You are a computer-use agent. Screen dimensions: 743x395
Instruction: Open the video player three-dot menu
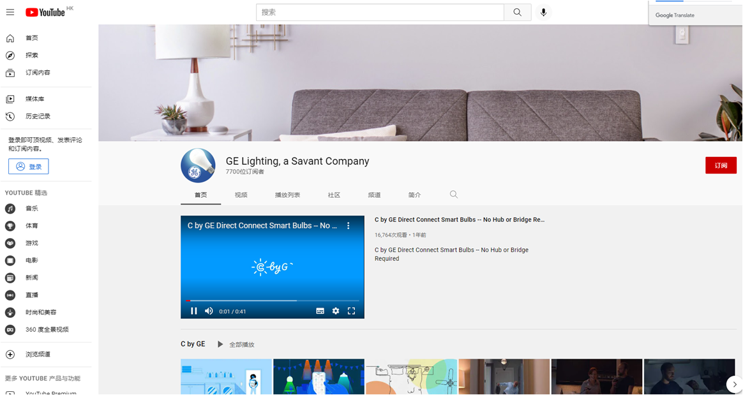349,225
